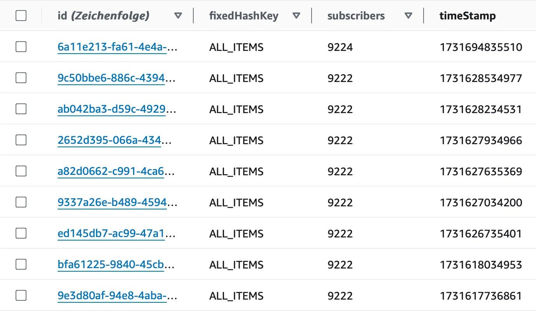Open the 9337a26e-b489-4594 item link
The width and height of the screenshot is (536, 314).
(x=117, y=203)
